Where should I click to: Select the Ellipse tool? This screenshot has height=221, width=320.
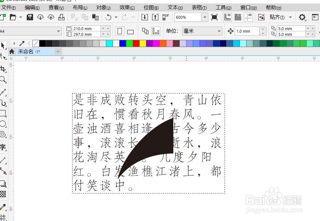coord(3,124)
